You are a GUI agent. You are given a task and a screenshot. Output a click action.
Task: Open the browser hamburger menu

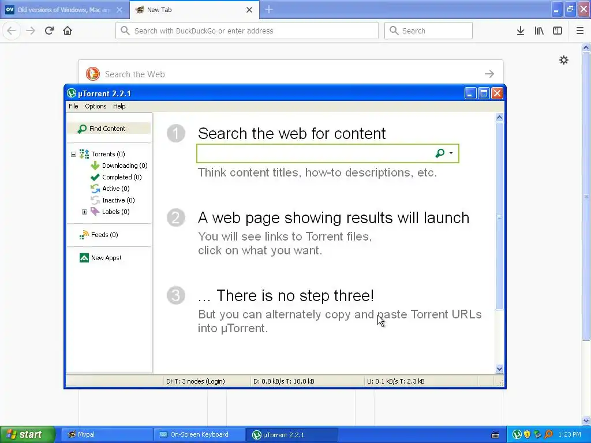(579, 31)
